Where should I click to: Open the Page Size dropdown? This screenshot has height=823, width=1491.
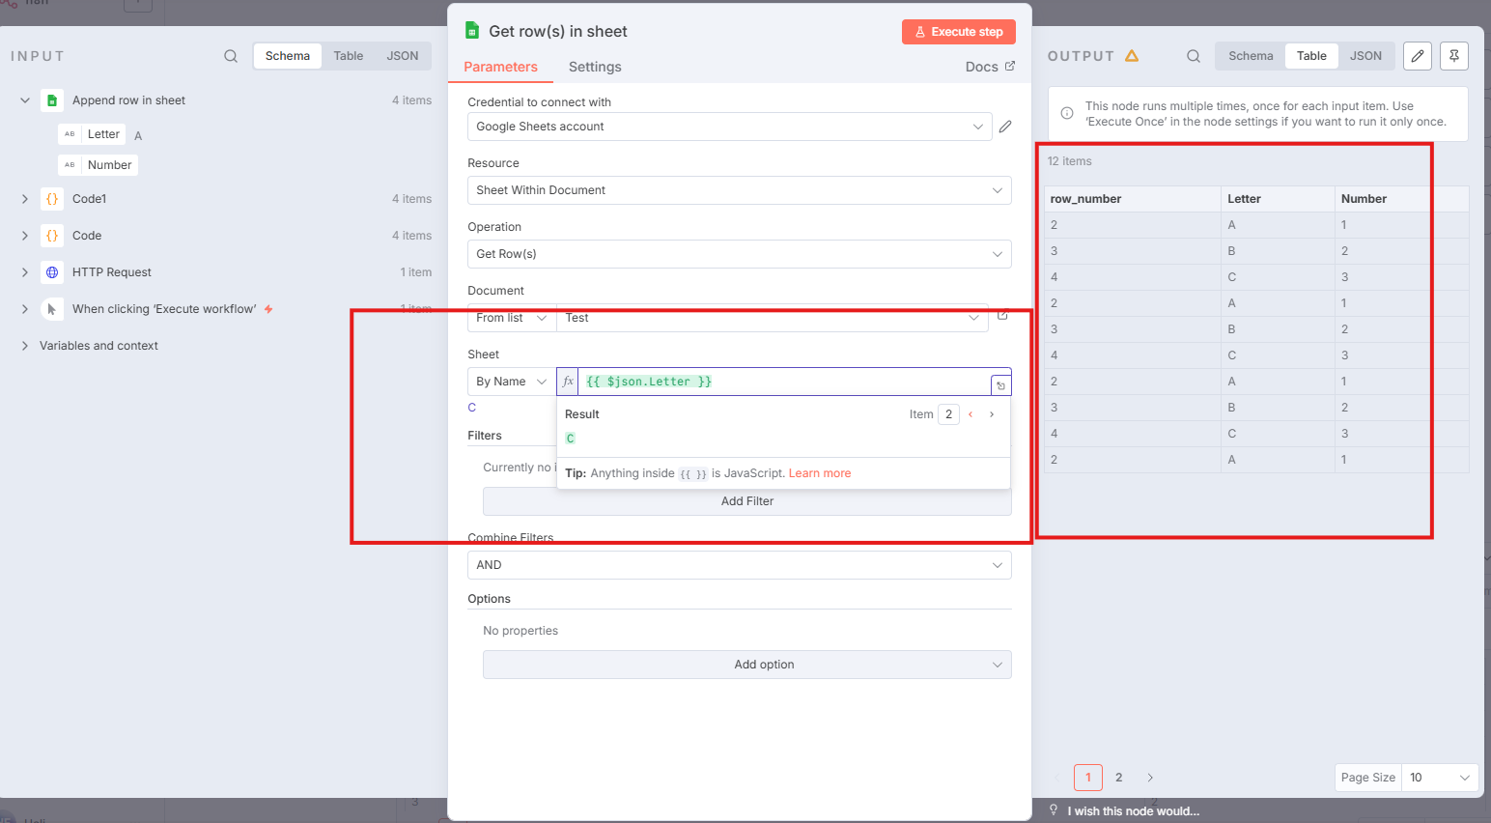1440,778
